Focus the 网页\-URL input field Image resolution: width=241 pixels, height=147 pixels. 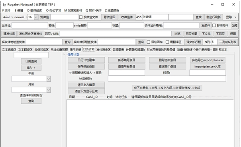coord(116,33)
